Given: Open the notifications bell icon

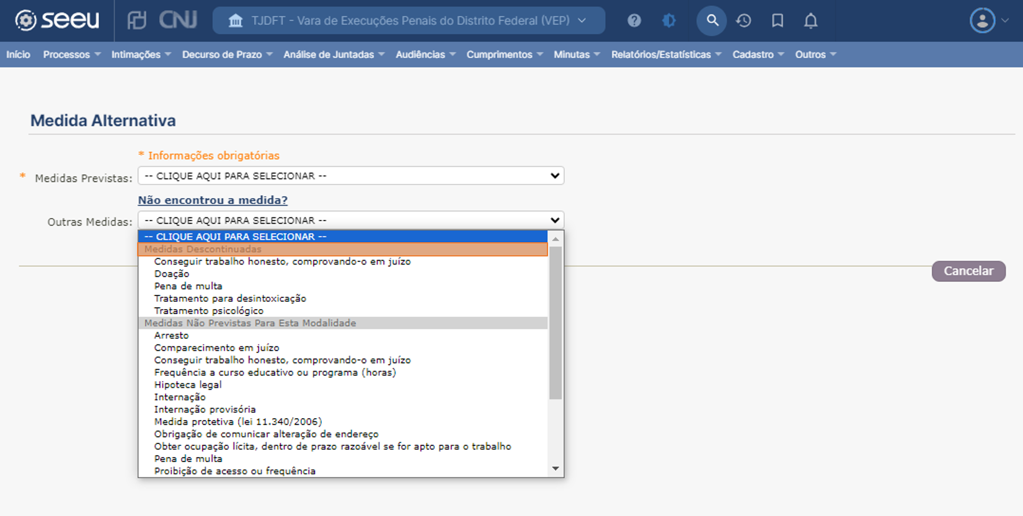Looking at the screenshot, I should (810, 20).
